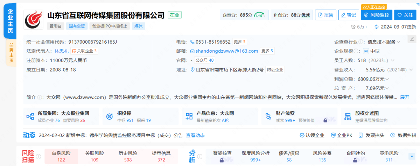This screenshot has height=166, width=420.
Task: Click the views count icon 6万+
Action: (x=353, y=27)
